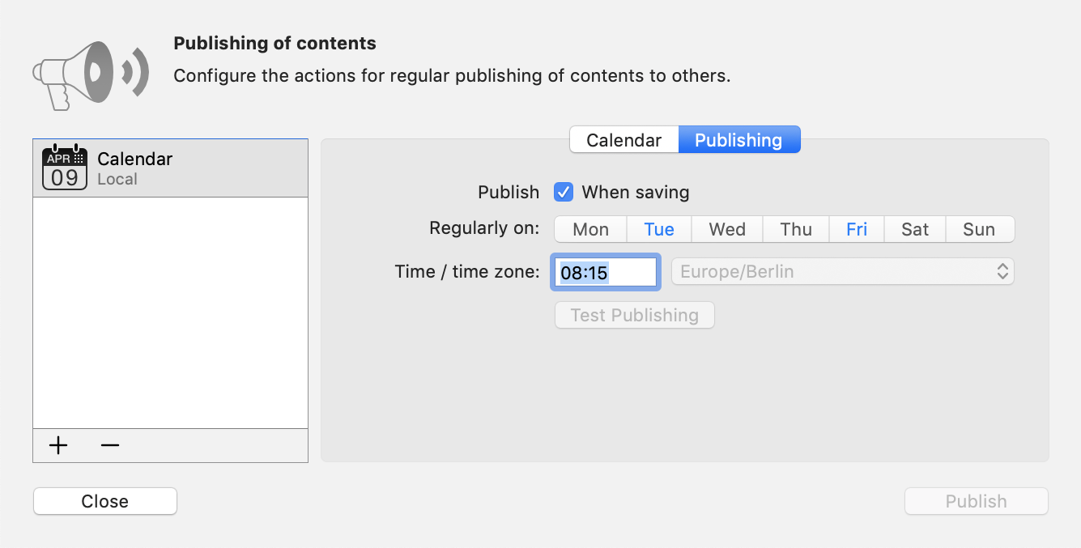The width and height of the screenshot is (1081, 548).
Task: Deselect Tuesday in the regular publishing days
Action: [x=658, y=229]
